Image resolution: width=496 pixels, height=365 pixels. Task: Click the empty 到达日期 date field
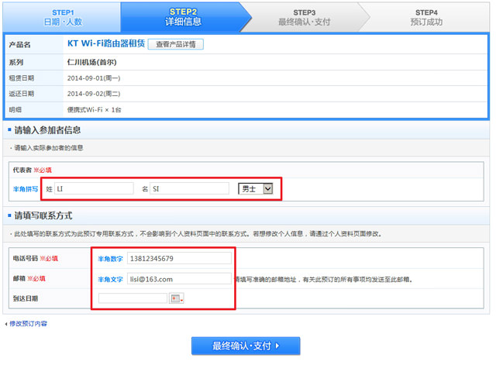point(133,298)
